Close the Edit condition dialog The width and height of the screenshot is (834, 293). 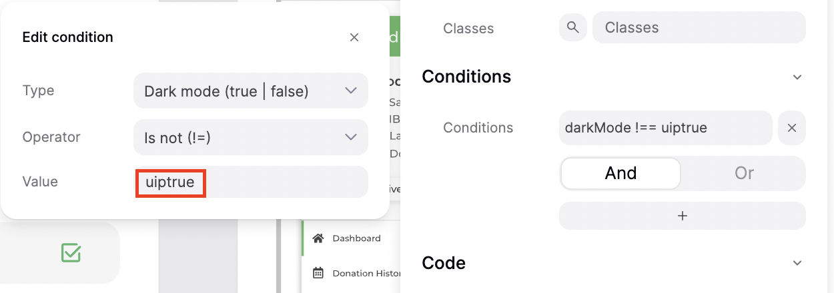(354, 37)
